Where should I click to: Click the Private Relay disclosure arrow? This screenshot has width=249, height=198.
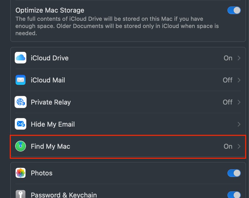click(x=238, y=102)
